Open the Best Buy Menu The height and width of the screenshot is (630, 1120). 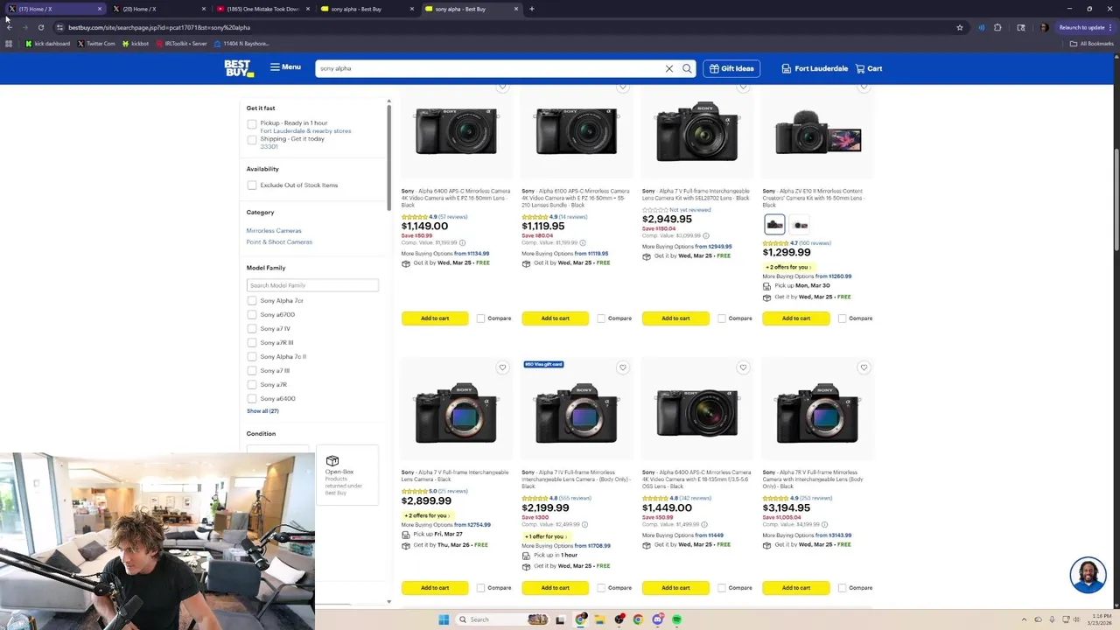[285, 67]
